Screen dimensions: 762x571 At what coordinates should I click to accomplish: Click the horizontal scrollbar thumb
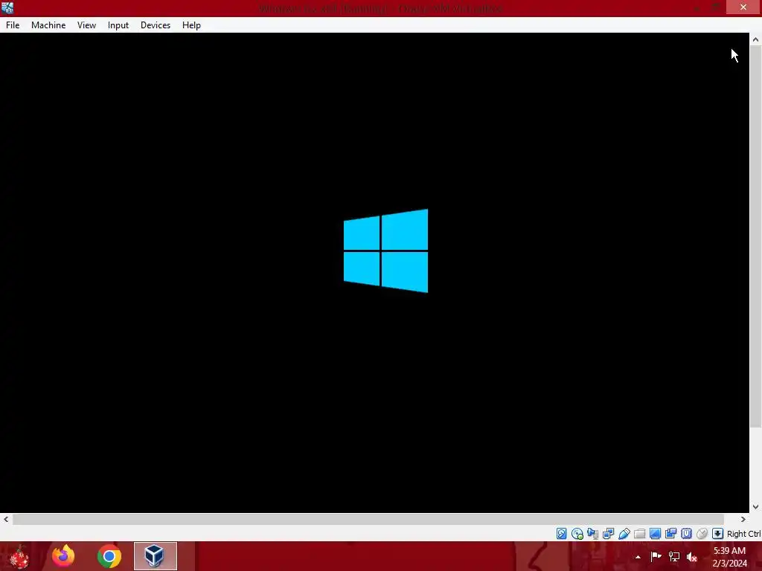point(368,519)
